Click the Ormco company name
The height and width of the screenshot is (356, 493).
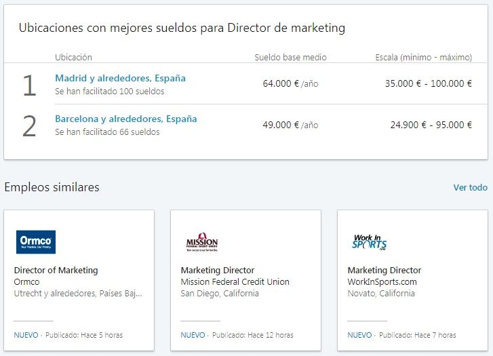tap(27, 281)
